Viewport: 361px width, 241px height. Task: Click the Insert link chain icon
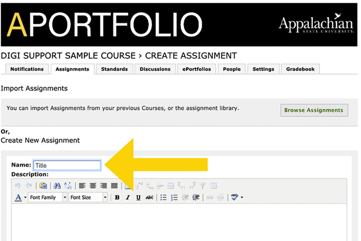(210, 198)
